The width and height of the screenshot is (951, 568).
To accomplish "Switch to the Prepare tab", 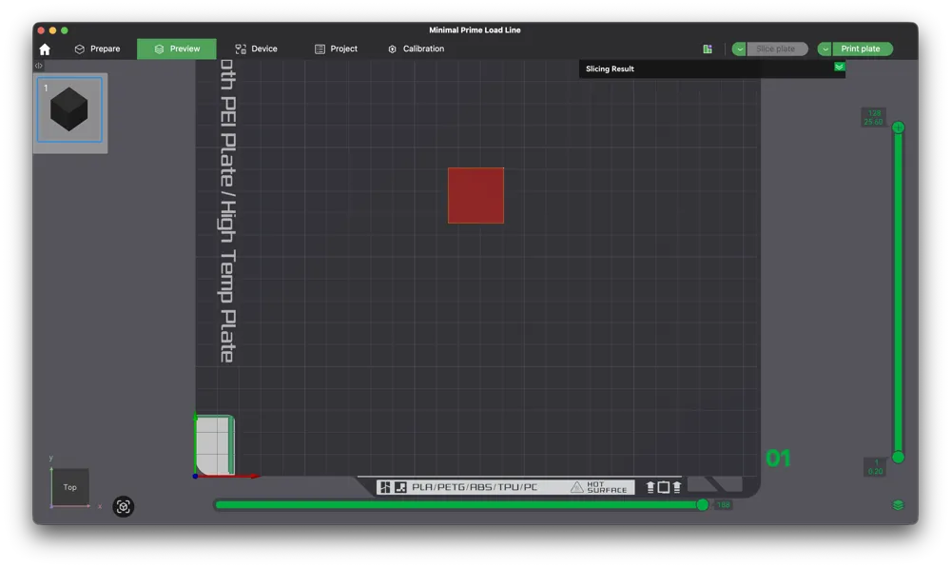I will (x=100, y=49).
